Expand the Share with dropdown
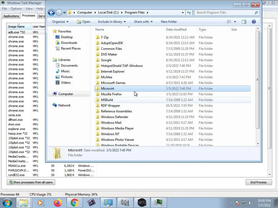The image size is (278, 208). 143,22
